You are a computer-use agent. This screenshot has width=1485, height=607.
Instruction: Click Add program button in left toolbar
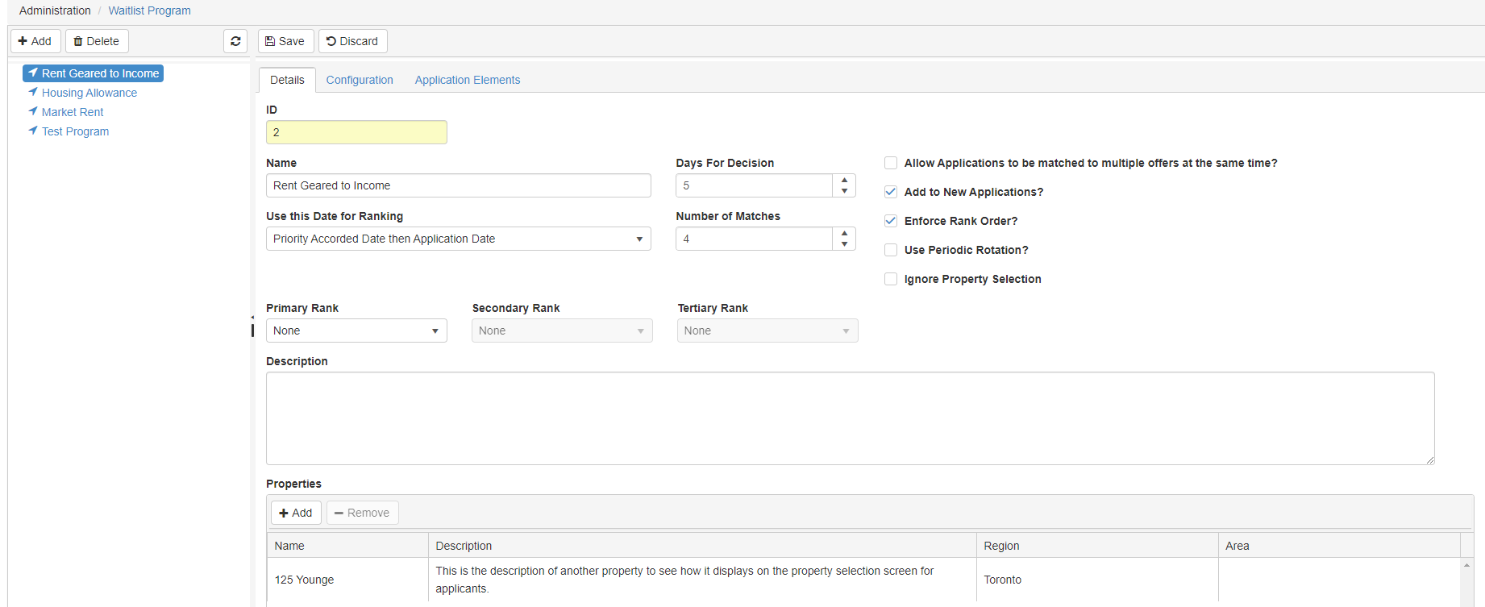click(35, 41)
